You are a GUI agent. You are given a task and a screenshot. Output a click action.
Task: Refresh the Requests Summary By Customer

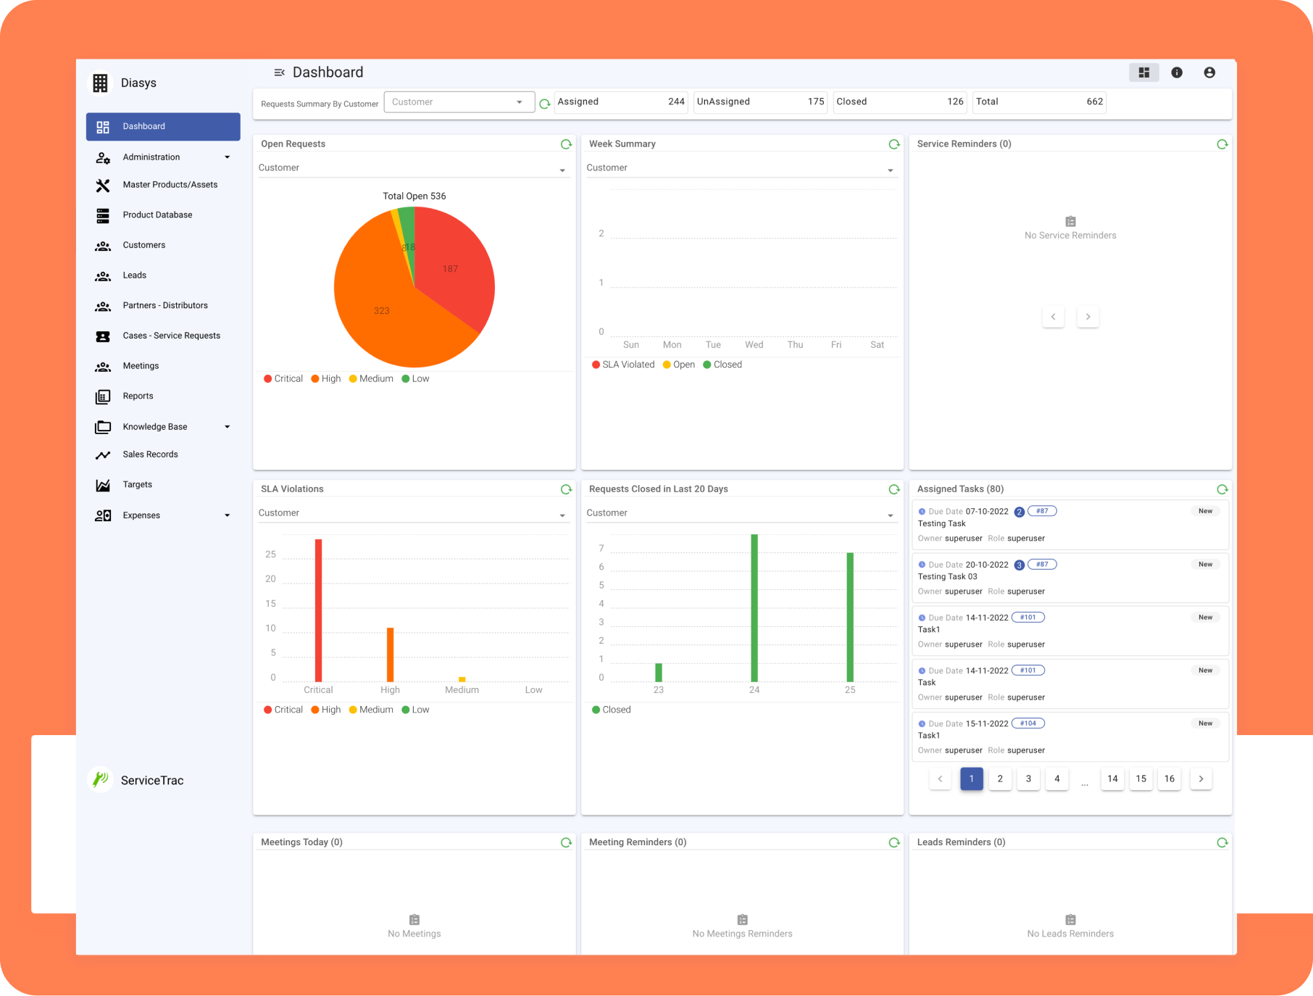tap(545, 104)
